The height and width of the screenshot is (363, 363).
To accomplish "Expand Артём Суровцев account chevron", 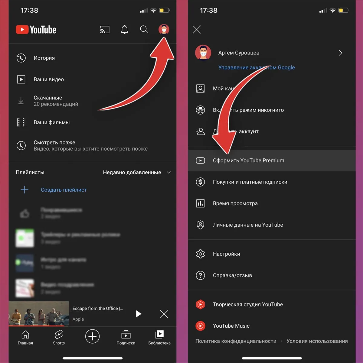I will [340, 53].
